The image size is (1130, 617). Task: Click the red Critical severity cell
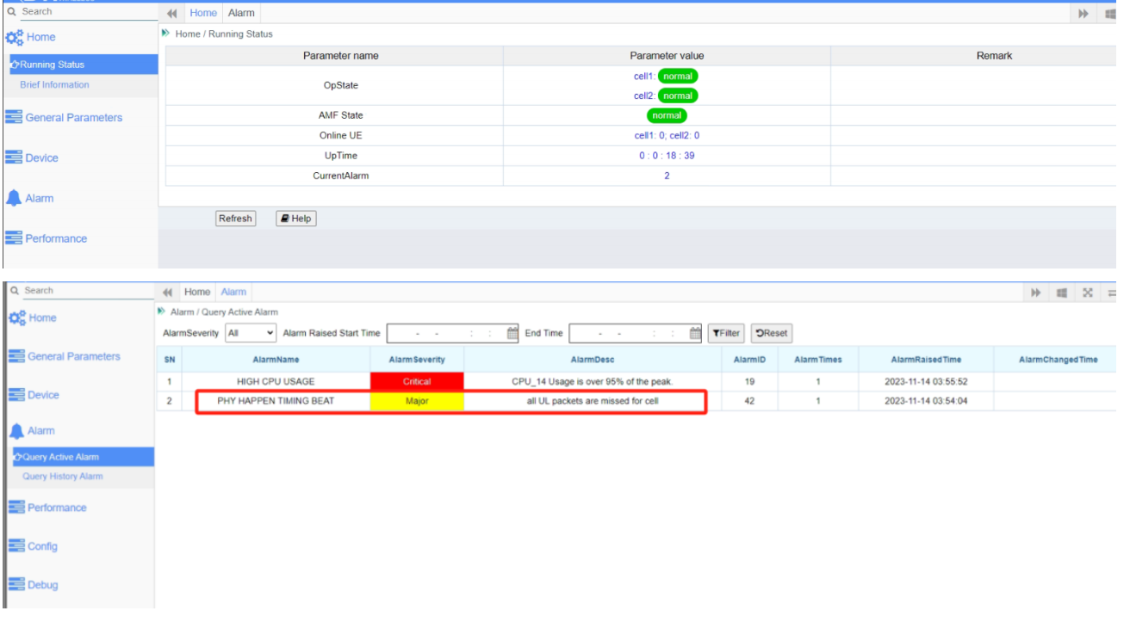(417, 381)
